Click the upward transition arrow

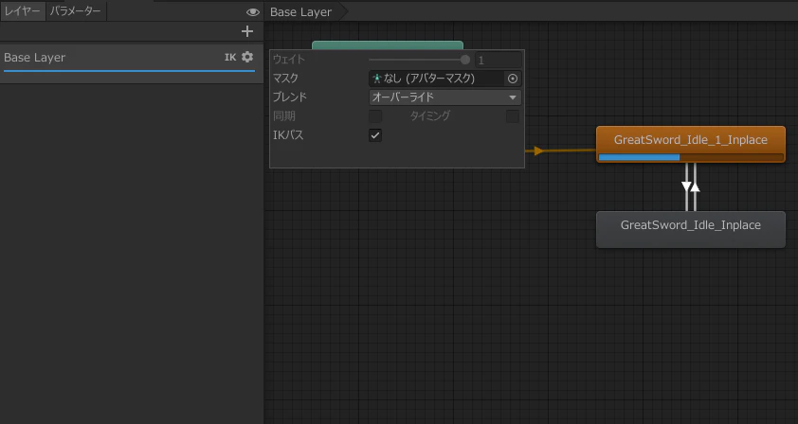696,187
